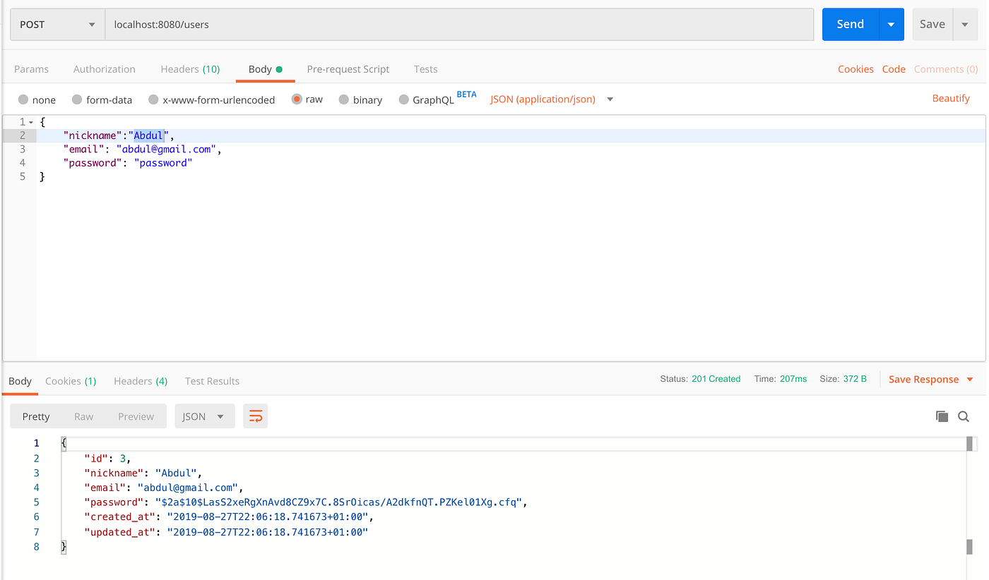The height and width of the screenshot is (580, 989).
Task: Set request body to none
Action: 37,99
